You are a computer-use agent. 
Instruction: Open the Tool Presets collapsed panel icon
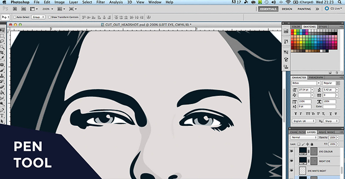point(286,52)
